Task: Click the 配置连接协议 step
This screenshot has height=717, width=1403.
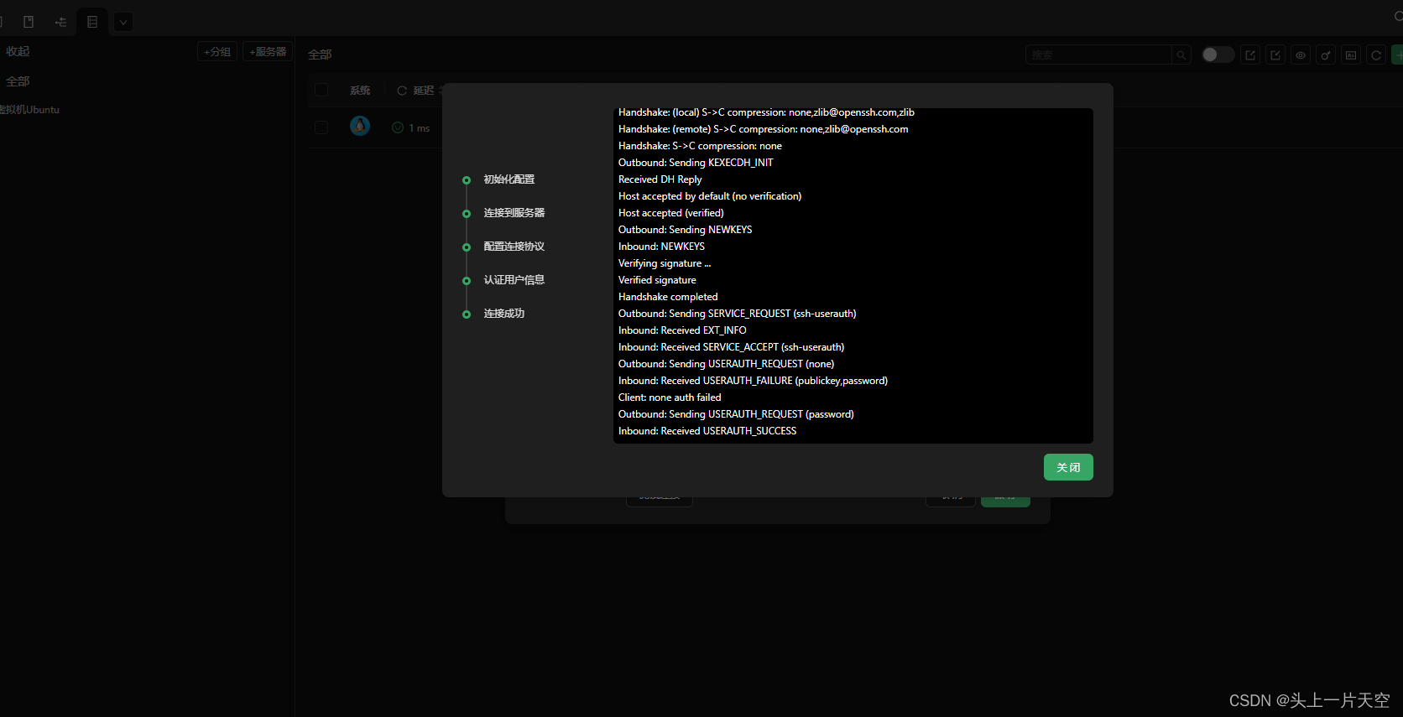Action: point(514,247)
